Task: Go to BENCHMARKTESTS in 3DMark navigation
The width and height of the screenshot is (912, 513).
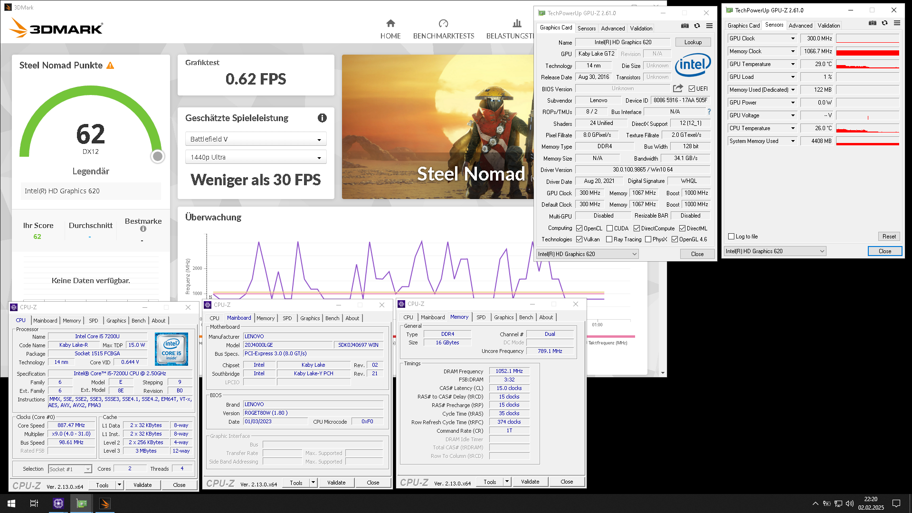Action: point(443,36)
